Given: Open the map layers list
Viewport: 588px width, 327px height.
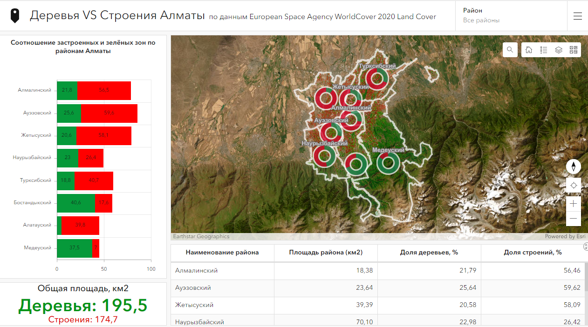Looking at the screenshot, I should point(558,50).
